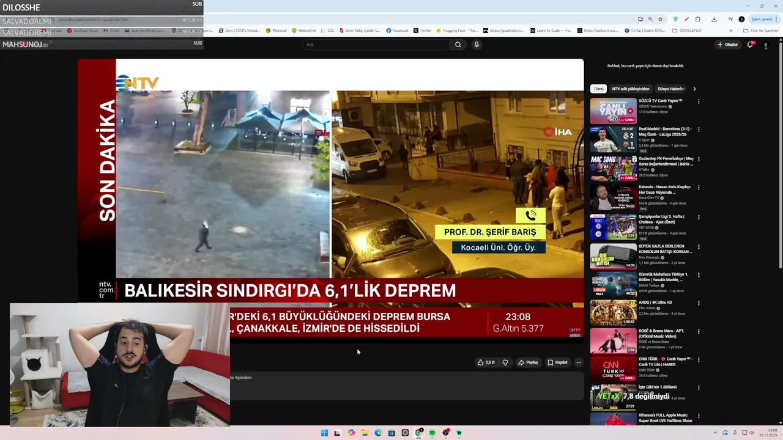783x440 pixels.
Task: Open the GOOGLEPLAY bookmarks folder
Action: (x=687, y=31)
